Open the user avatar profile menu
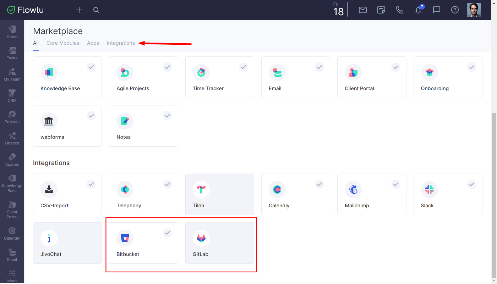Image resolution: width=497 pixels, height=284 pixels. [x=474, y=10]
